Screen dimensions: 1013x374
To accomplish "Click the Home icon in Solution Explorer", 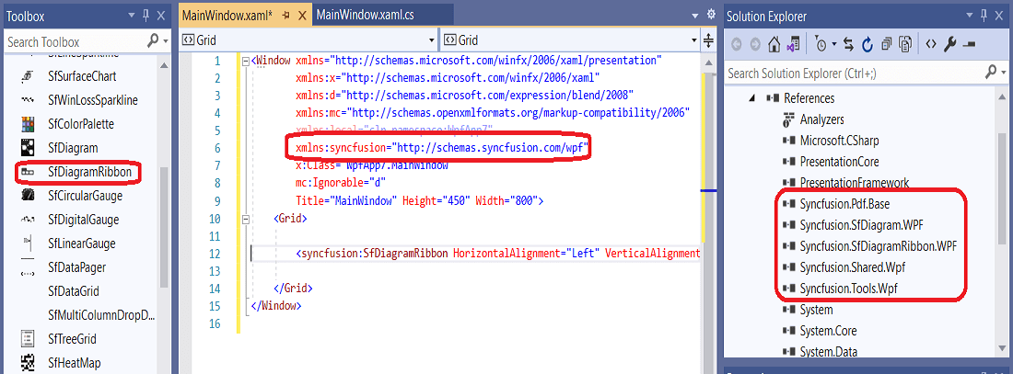I will click(774, 44).
